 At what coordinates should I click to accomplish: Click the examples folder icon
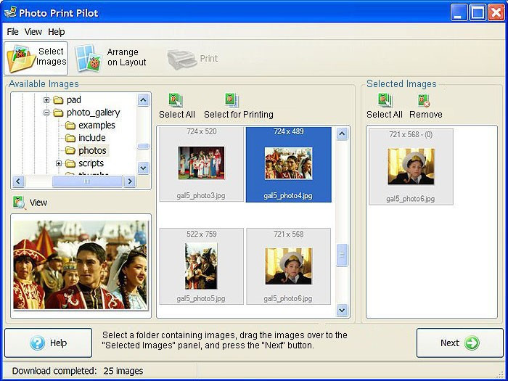(70, 126)
